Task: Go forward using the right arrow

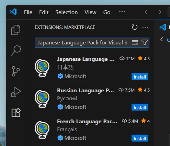Action: point(159,12)
